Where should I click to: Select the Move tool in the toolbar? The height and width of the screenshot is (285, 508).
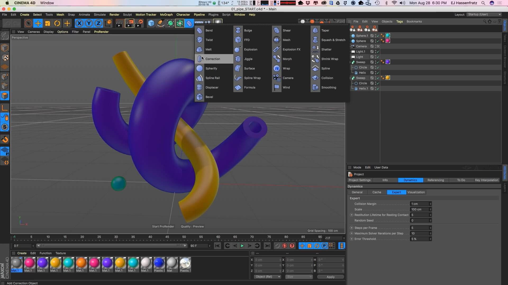(38, 23)
